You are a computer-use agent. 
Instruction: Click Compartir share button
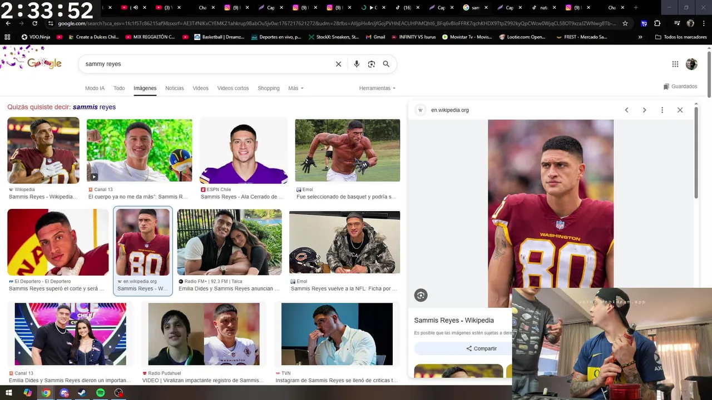481,348
